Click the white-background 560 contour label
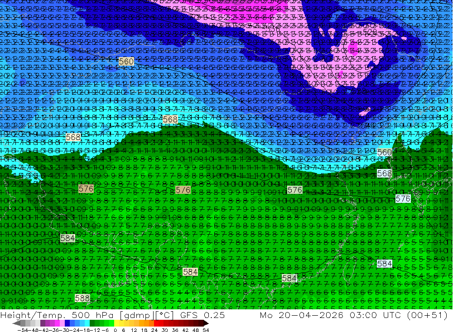Image resolution: width=453 pixels, height=332 pixels. click(x=385, y=152)
